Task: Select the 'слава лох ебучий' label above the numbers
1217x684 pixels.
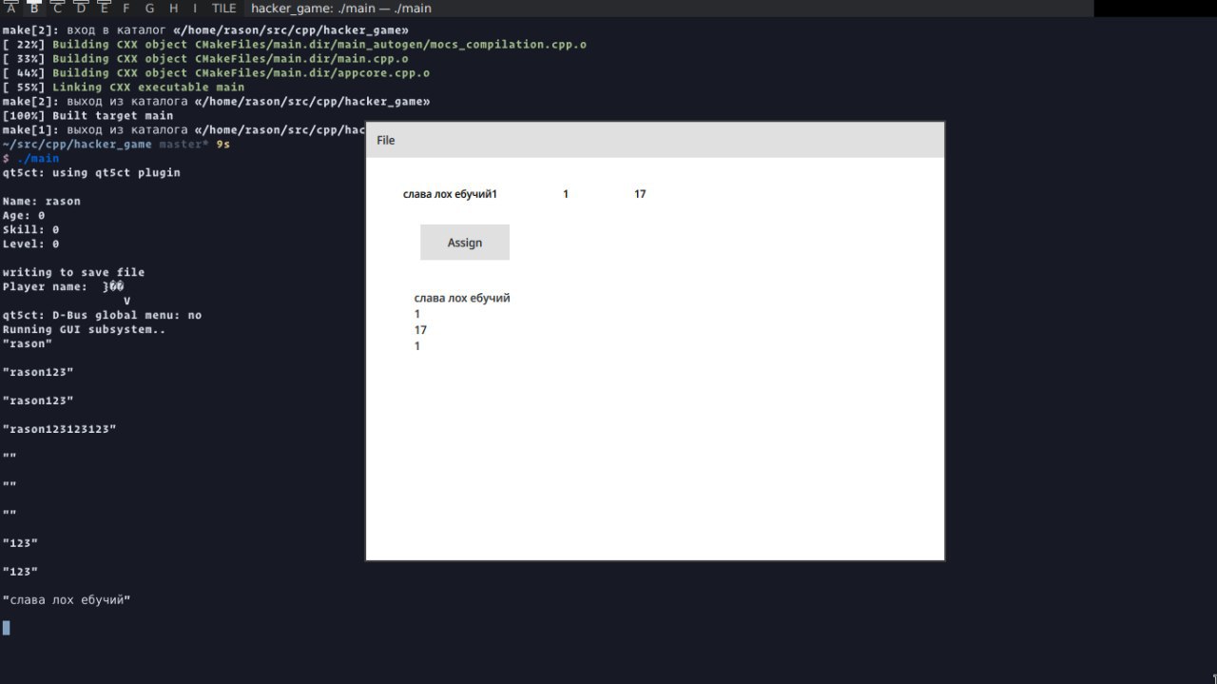Action: coord(462,298)
